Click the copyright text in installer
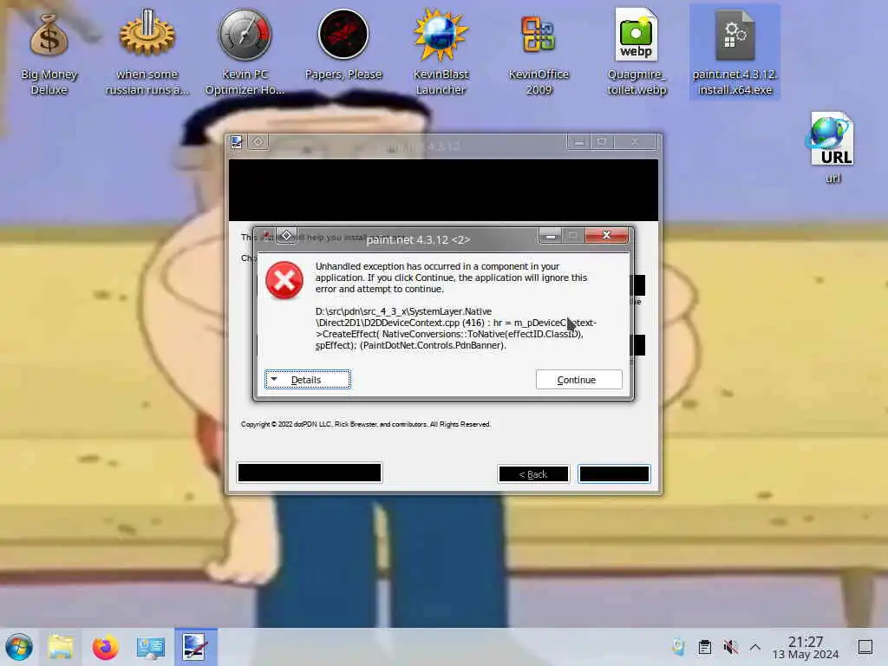Image resolution: width=888 pixels, height=666 pixels. point(366,424)
